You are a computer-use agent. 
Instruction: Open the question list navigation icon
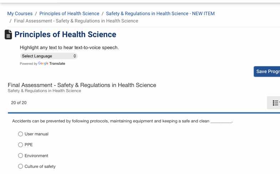tap(275, 103)
